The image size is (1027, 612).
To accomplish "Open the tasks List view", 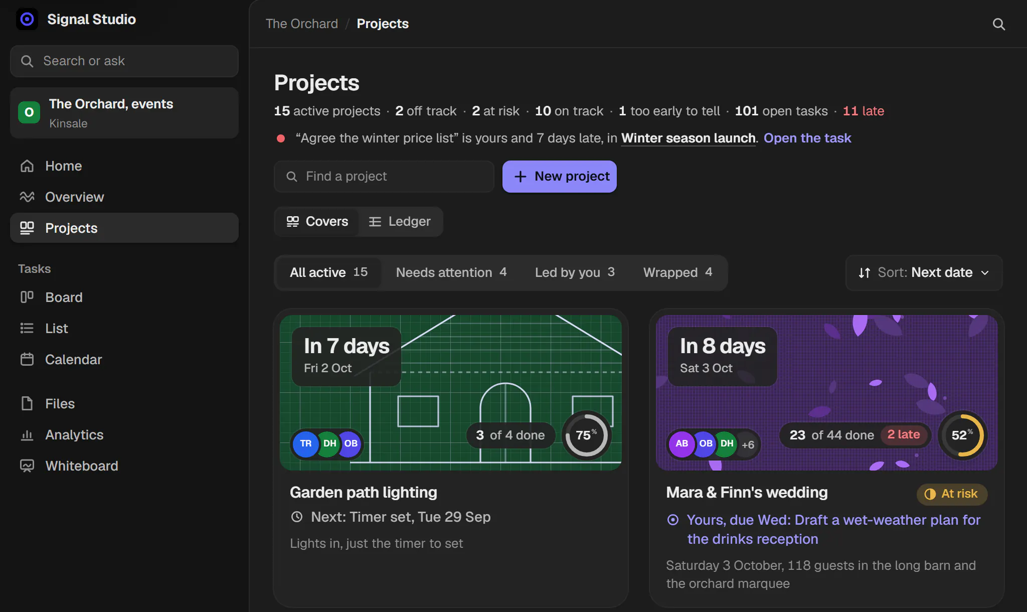I will click(124, 329).
